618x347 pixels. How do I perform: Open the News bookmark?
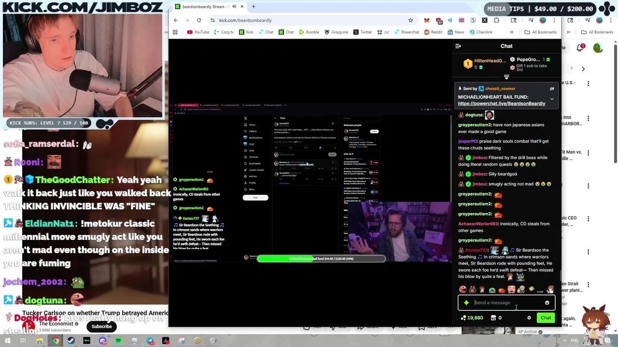click(x=456, y=32)
